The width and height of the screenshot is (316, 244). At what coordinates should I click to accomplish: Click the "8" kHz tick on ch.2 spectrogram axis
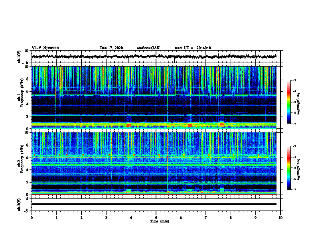[x=28, y=145]
